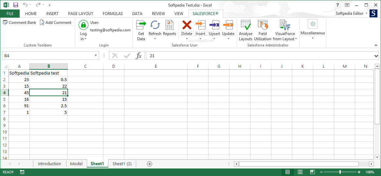The width and height of the screenshot is (381, 176).
Task: Zoom in with the plus button
Action: pyautogui.click(x=359, y=172)
